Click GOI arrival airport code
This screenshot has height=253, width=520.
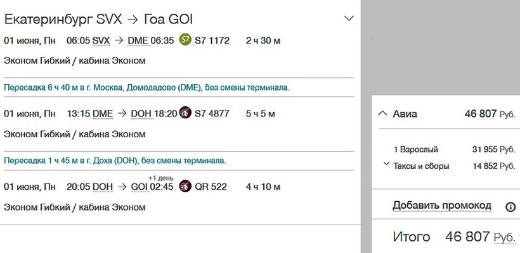pos(139,187)
